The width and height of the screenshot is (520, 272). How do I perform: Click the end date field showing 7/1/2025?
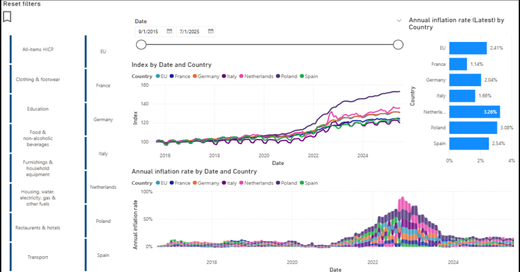196,32
